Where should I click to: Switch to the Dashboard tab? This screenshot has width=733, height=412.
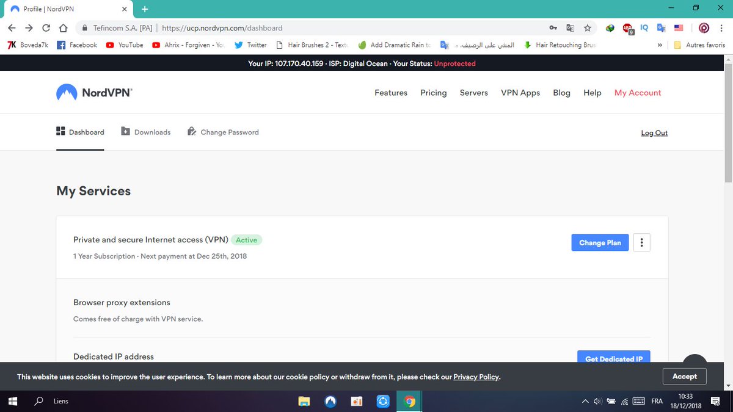[80, 132]
